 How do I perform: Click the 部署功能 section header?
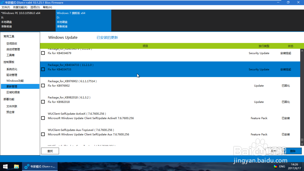point(9,99)
